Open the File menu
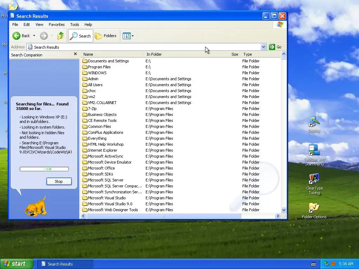Viewport: 359px width, 269px height. (x=15, y=25)
